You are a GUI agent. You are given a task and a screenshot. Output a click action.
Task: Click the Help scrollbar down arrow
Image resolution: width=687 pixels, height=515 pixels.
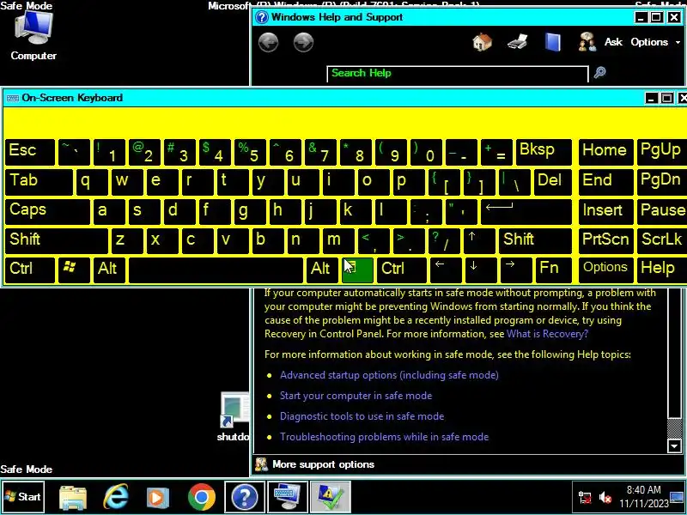(674, 446)
